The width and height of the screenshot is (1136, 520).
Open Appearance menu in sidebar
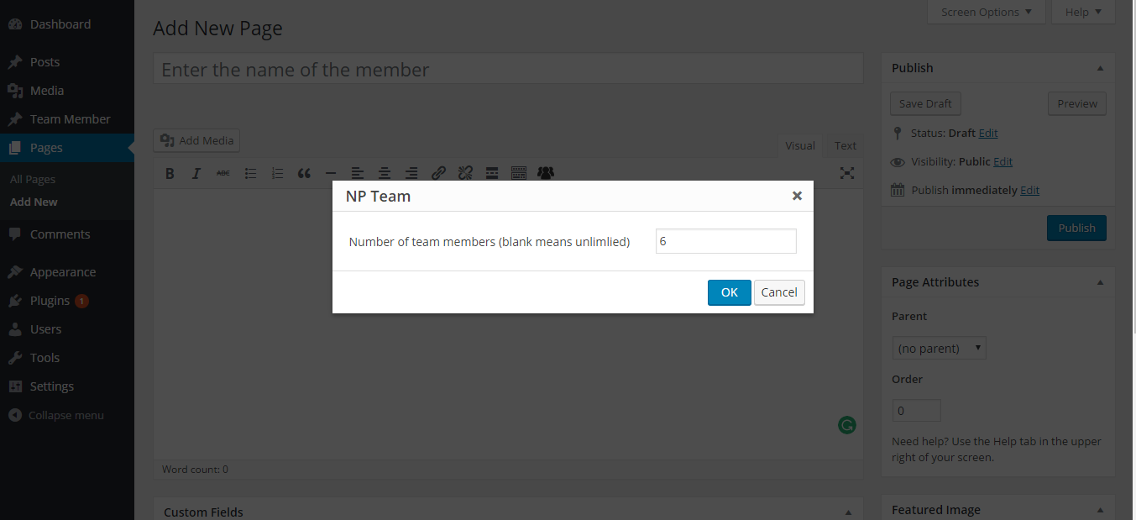click(67, 272)
